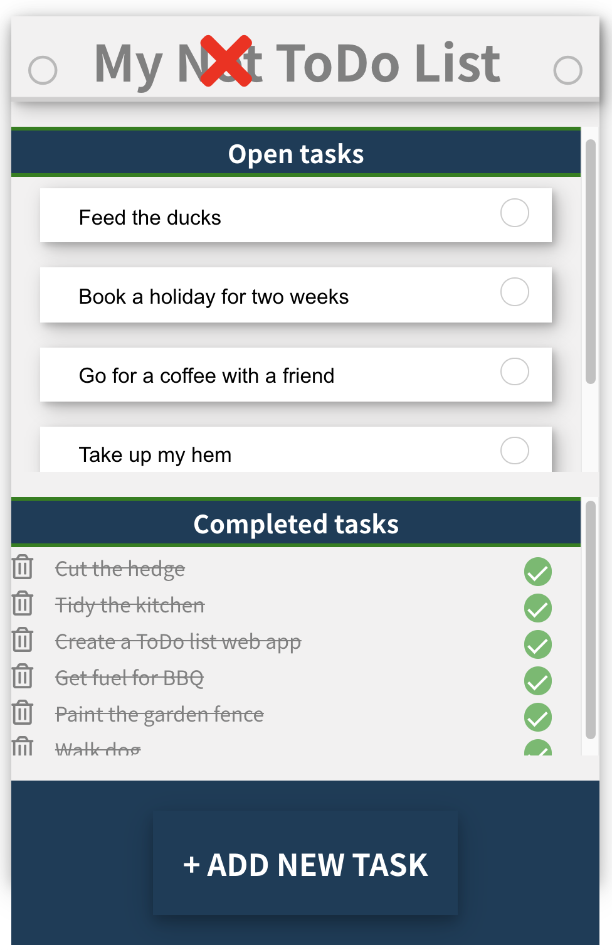
Task: Remove 'Create a ToDo list web app' with trash icon
Action: tap(23, 640)
